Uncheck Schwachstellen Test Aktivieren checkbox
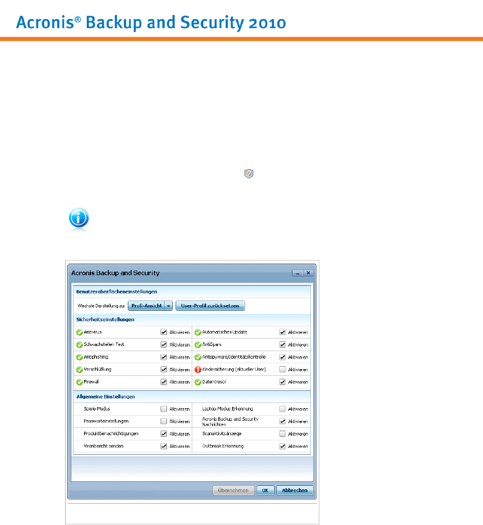This screenshot has height=525, width=483. (164, 344)
